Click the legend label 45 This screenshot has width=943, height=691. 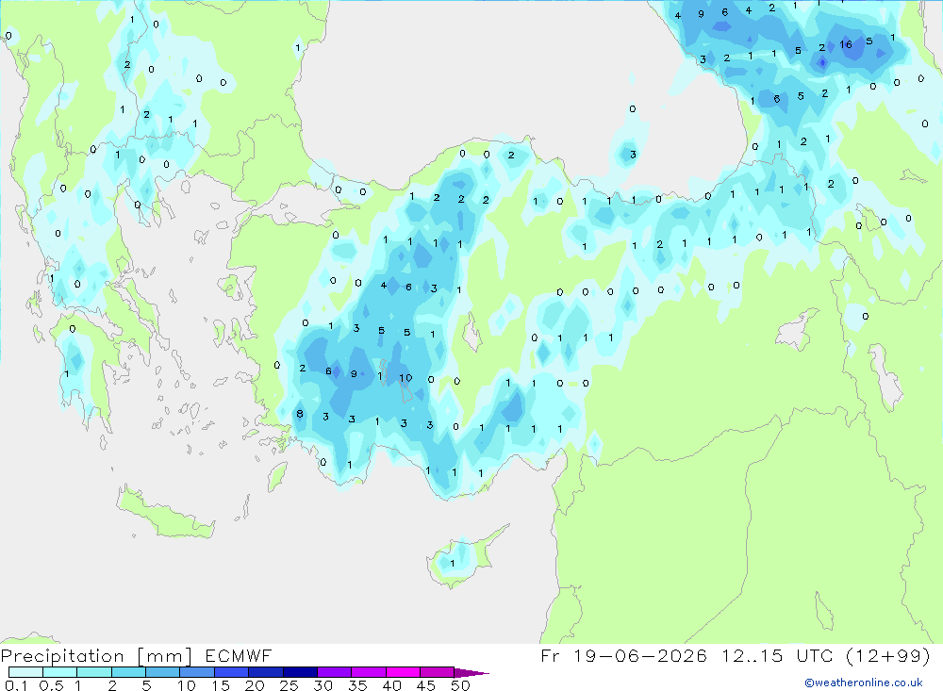coord(426,685)
